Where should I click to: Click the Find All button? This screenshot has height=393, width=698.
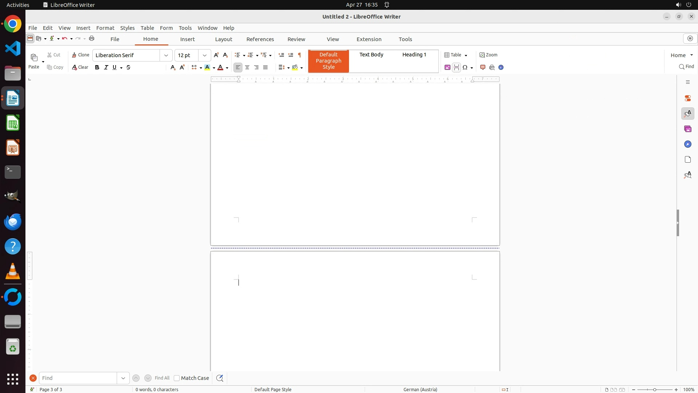[x=162, y=378]
